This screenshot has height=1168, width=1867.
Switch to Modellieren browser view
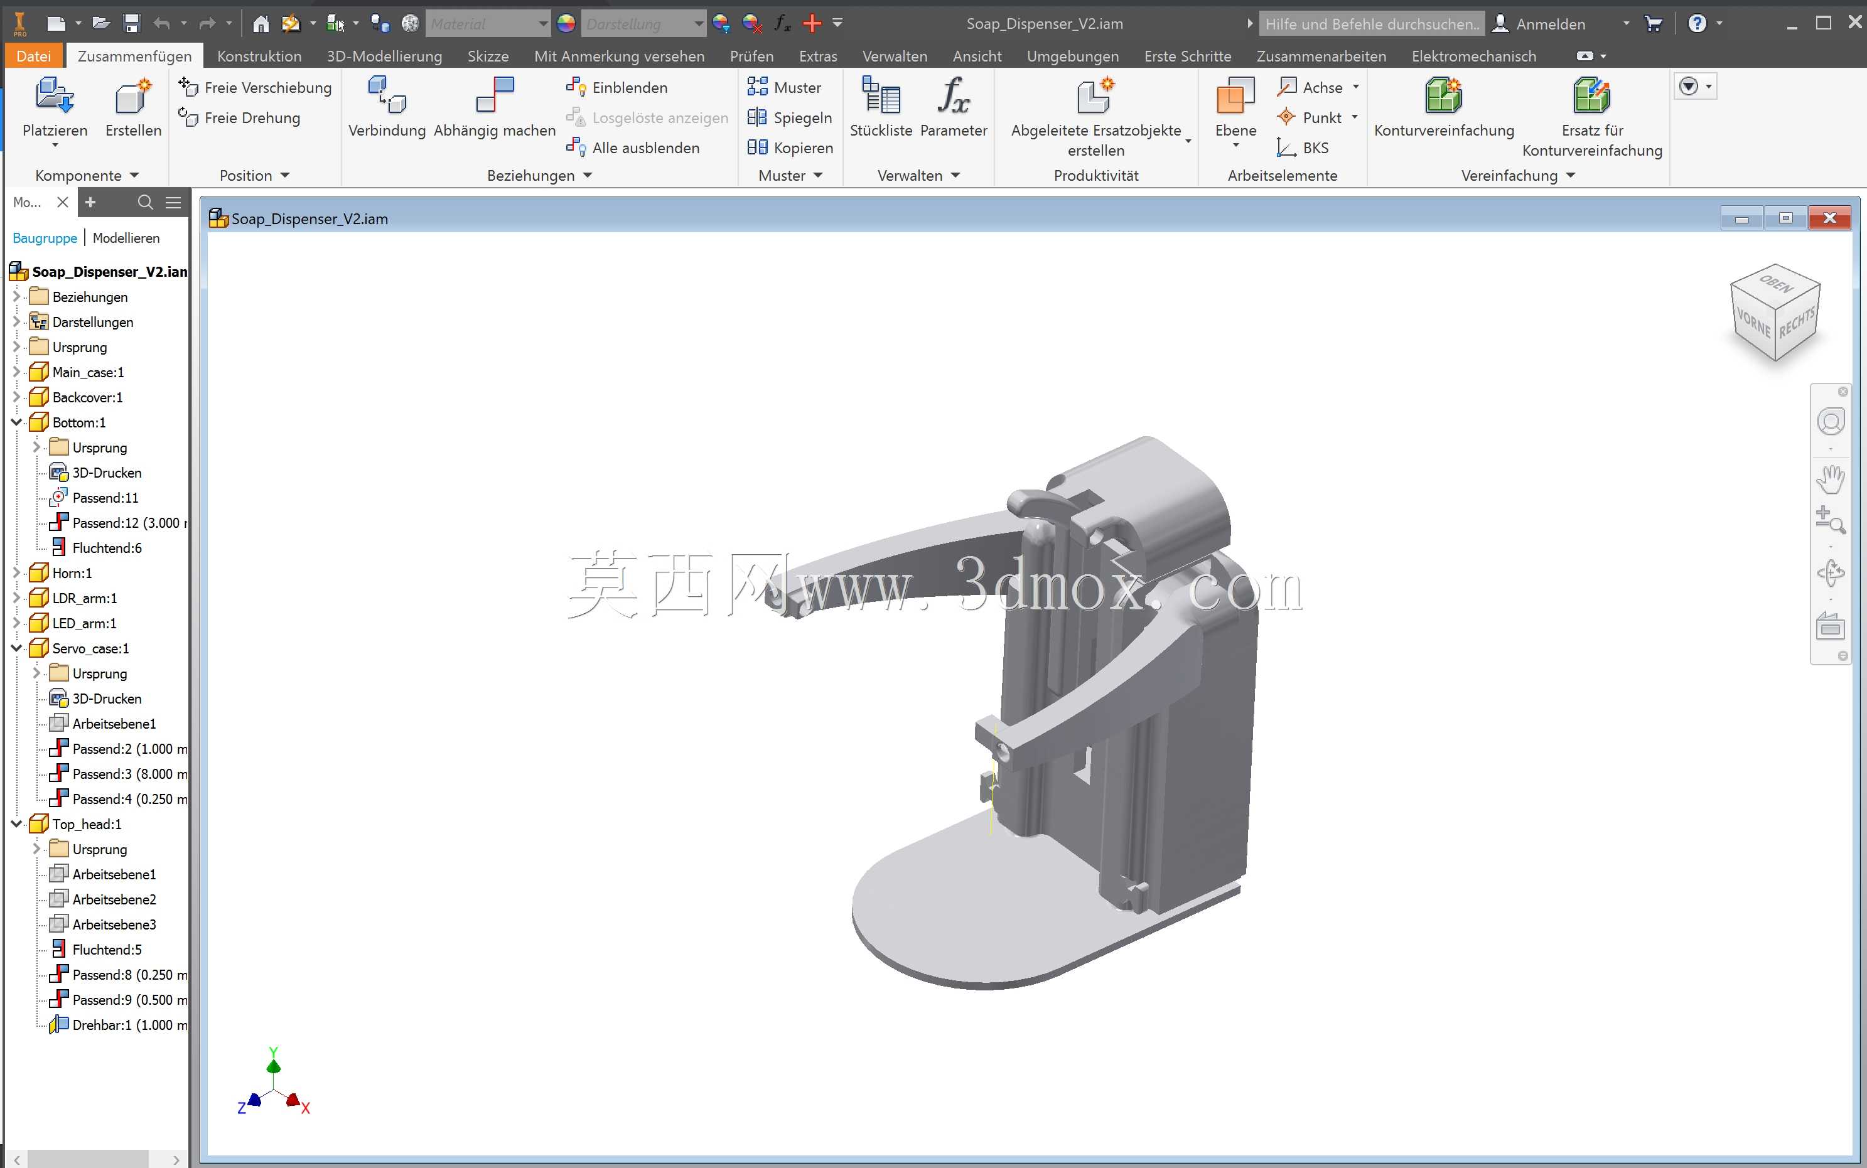click(x=126, y=238)
